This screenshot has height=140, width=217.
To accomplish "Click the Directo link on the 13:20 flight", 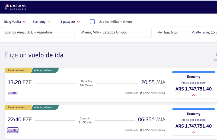I will 13,93.
